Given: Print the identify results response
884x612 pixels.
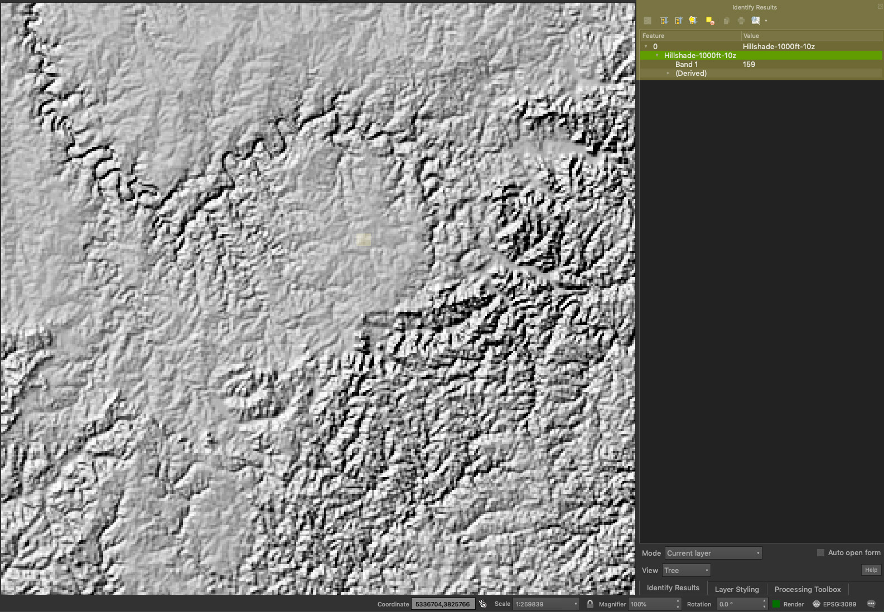Looking at the screenshot, I should 741,21.
